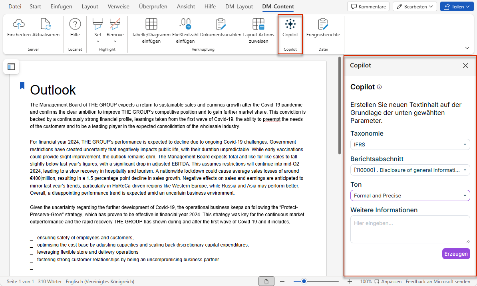Viewport: 477px width, 286px height.
Task: Click the 310 Wörter word count
Action: click(50, 282)
